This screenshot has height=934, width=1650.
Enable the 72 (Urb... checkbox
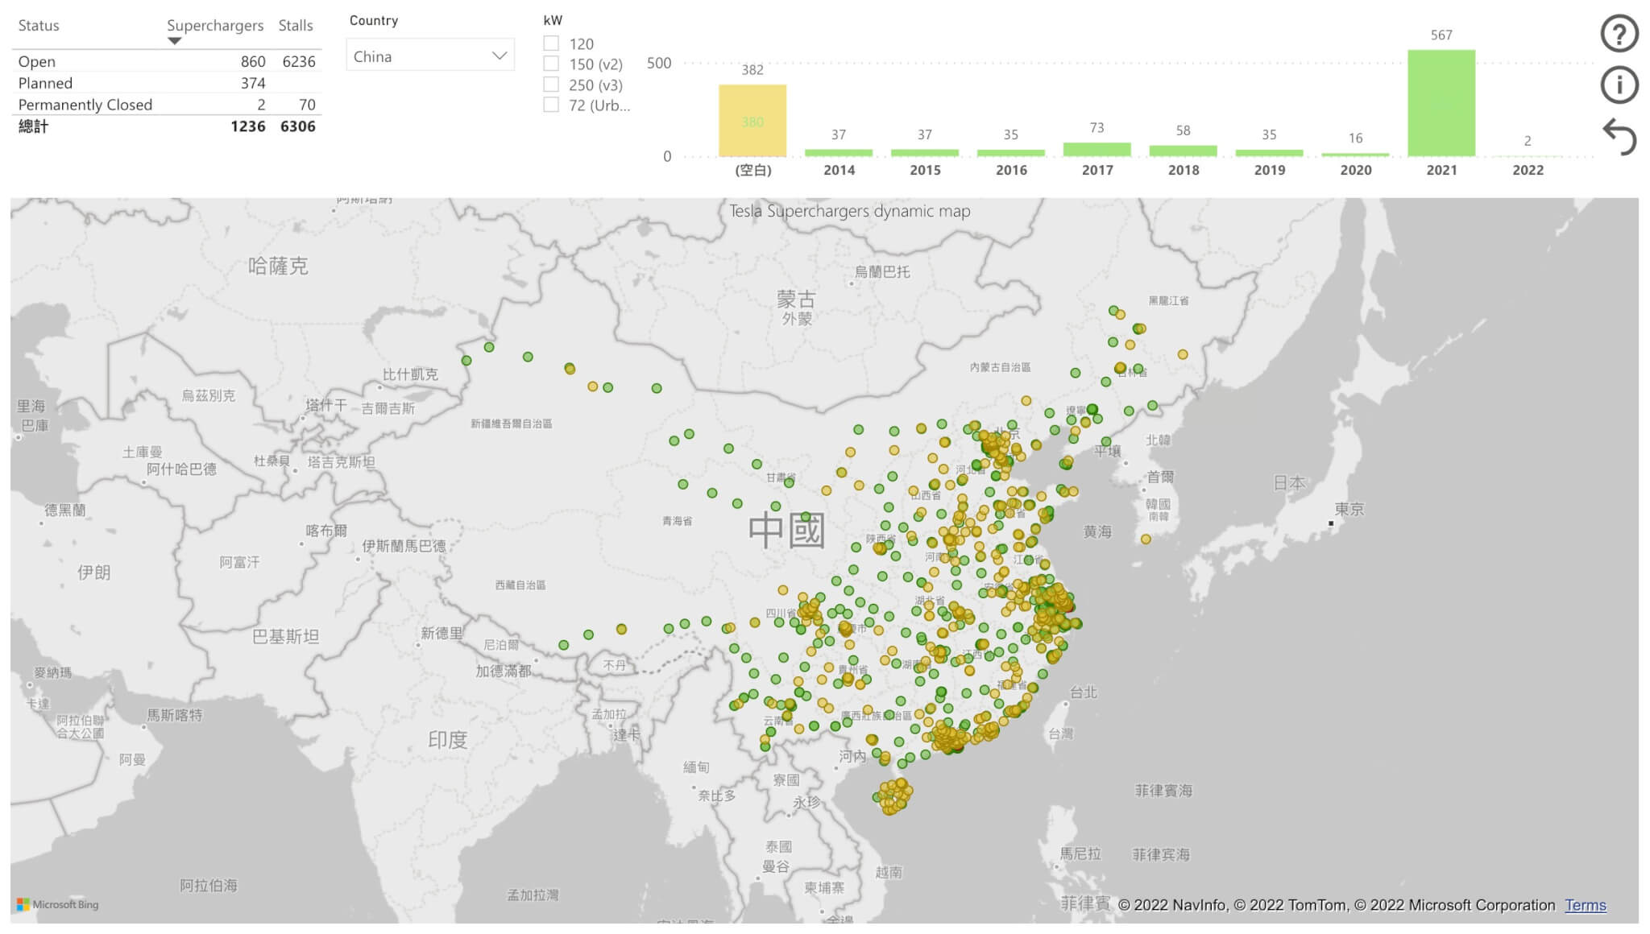click(551, 104)
